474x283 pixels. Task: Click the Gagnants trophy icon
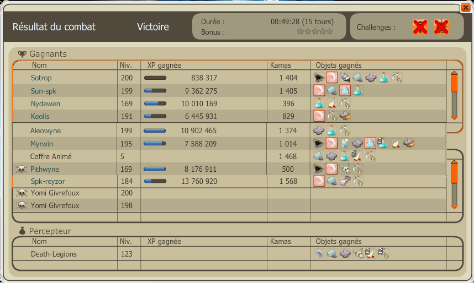coord(22,54)
